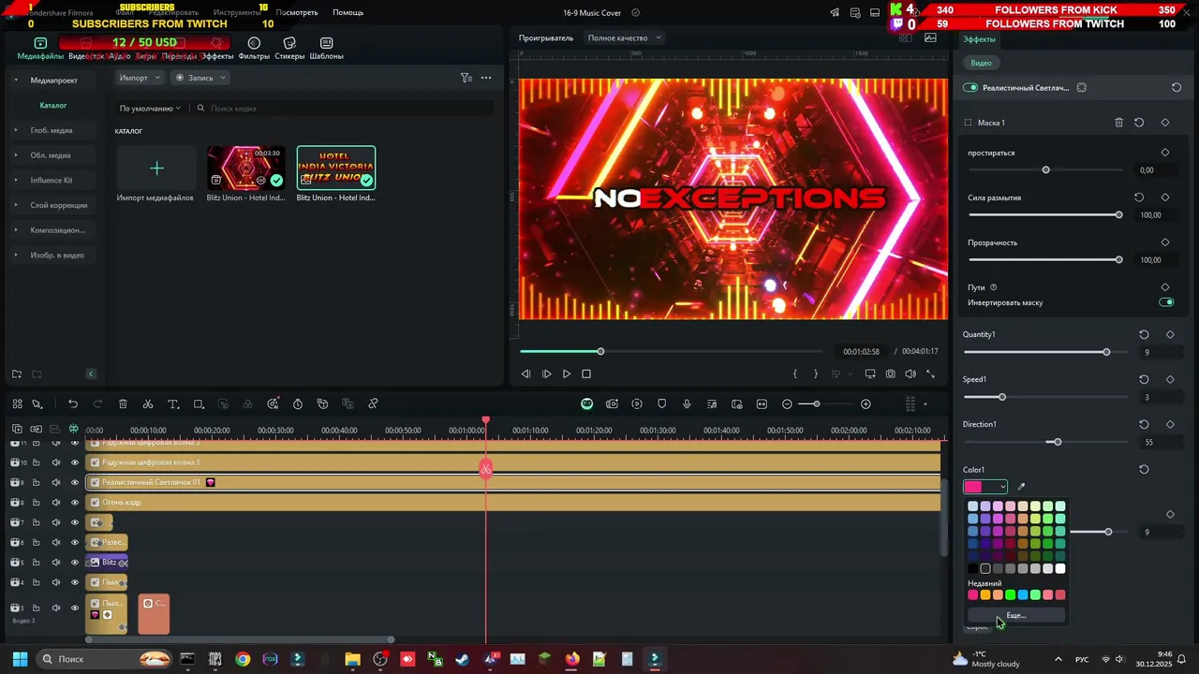1199x674 pixels.
Task: Open Каталог in media sidebar
Action: tap(53, 106)
